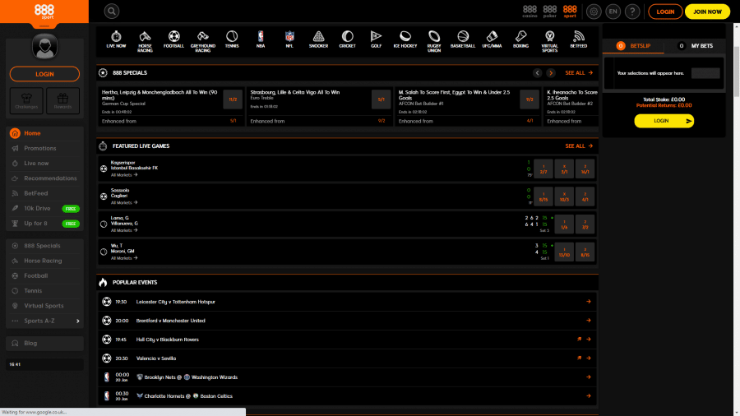This screenshot has height=416, width=740.
Task: Open All Markets for Wu v Moroni
Action: pyautogui.click(x=124, y=258)
